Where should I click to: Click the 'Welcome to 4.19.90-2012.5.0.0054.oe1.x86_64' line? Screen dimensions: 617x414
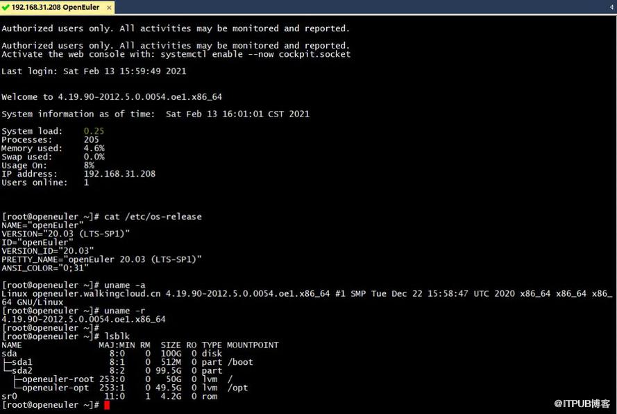click(x=112, y=96)
